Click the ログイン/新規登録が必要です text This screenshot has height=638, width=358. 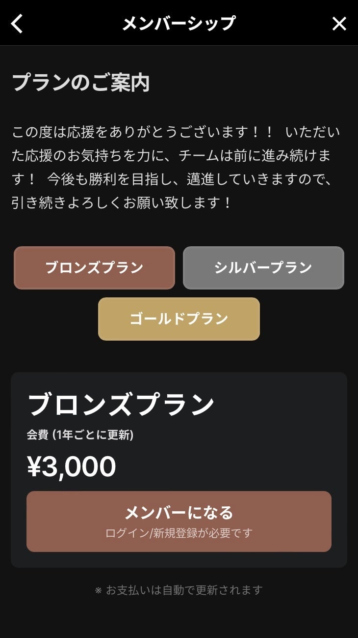[179, 533]
